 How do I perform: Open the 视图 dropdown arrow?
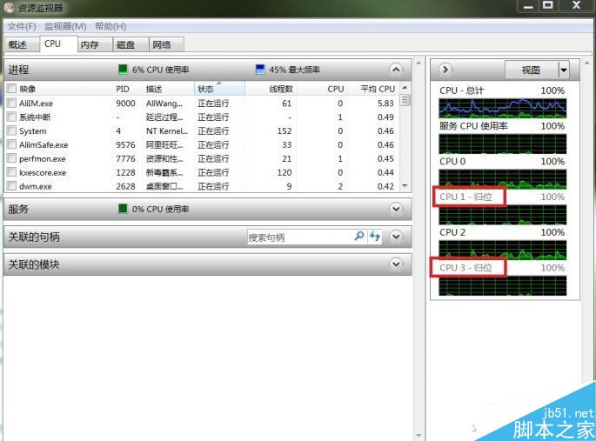pos(563,70)
